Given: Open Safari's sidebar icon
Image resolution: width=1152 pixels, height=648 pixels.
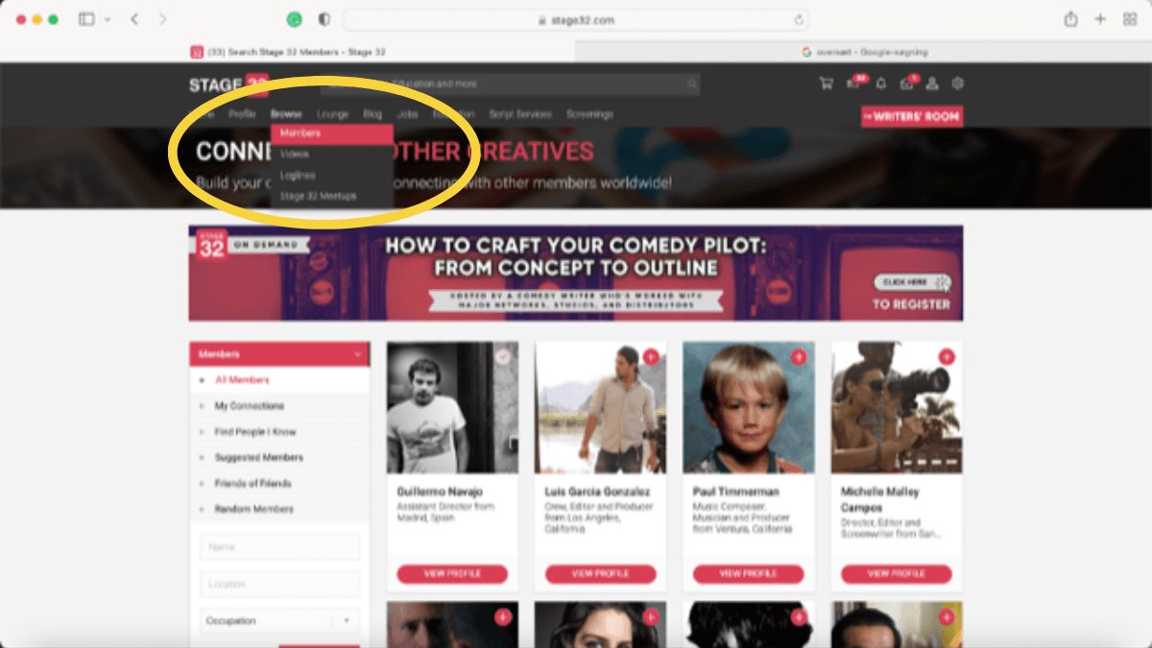Looking at the screenshot, I should click(86, 19).
